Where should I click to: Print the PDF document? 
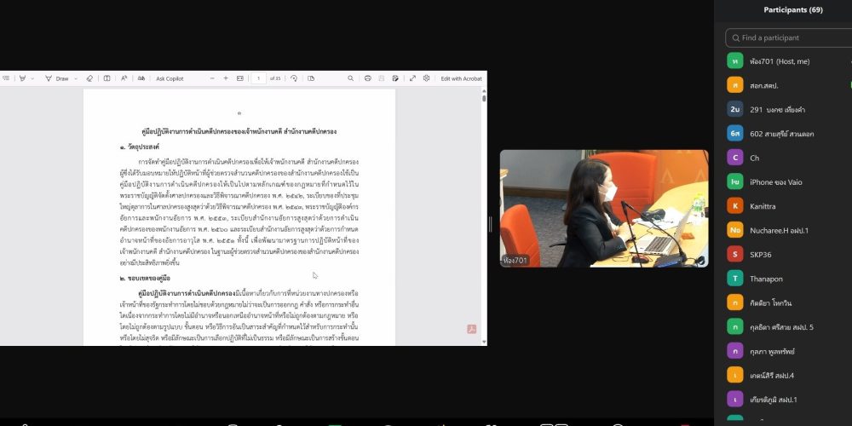point(368,78)
